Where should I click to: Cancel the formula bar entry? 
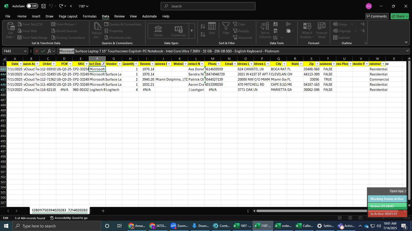37,51
